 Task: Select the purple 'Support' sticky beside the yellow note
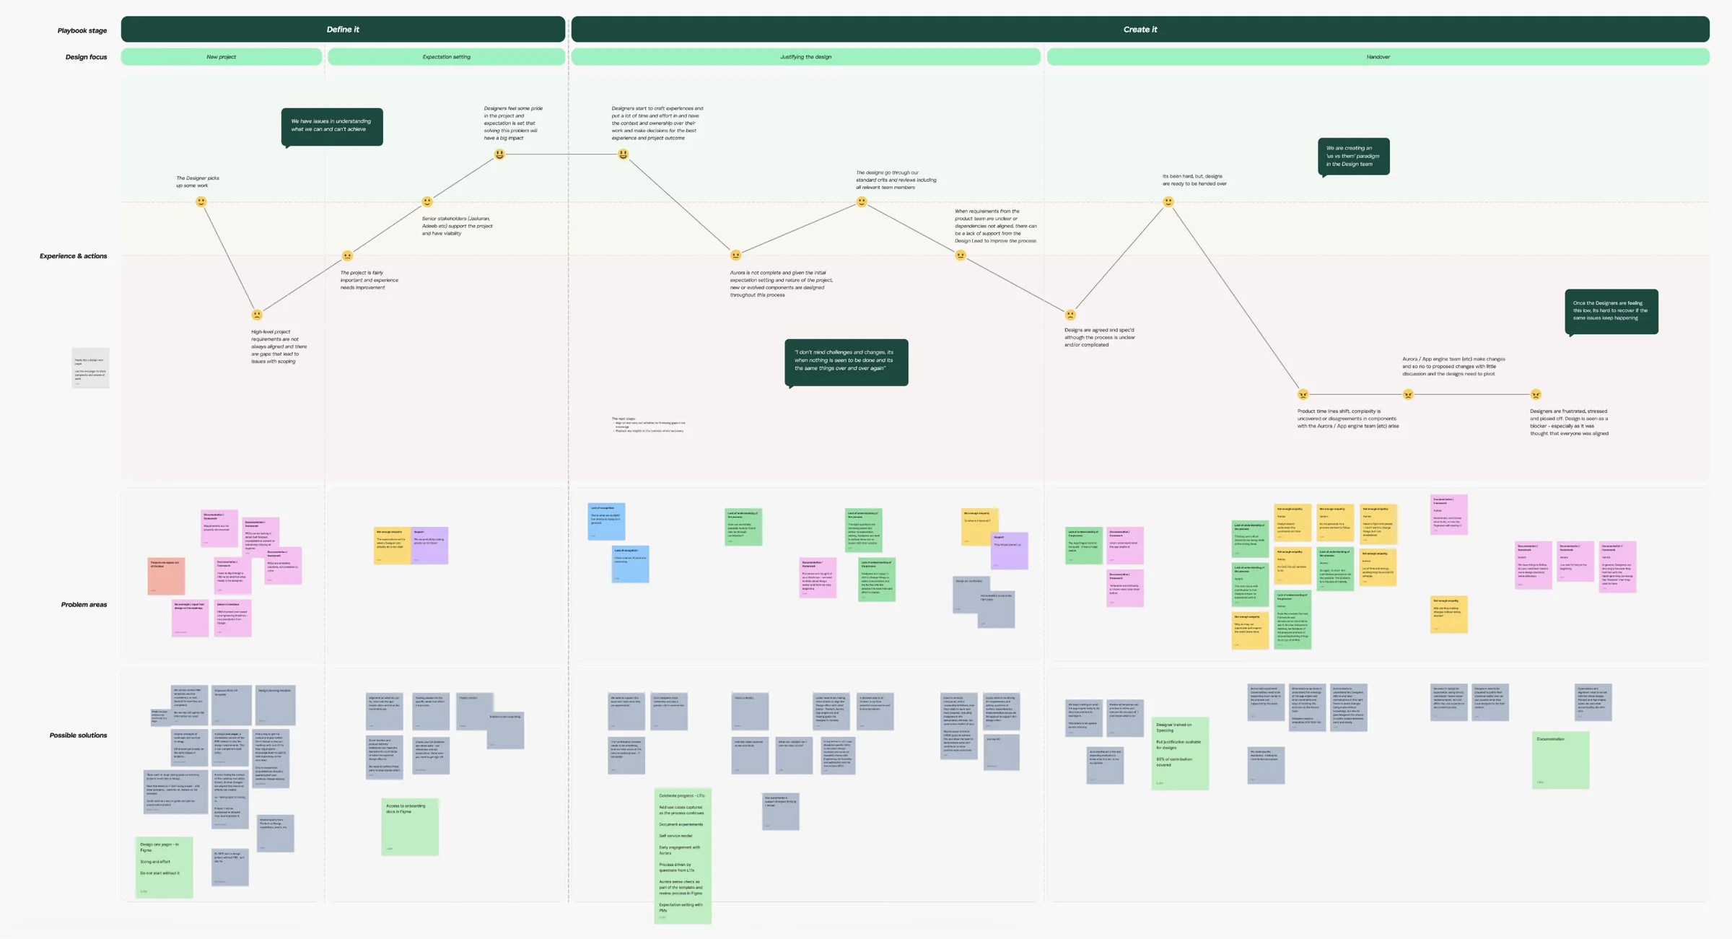429,546
